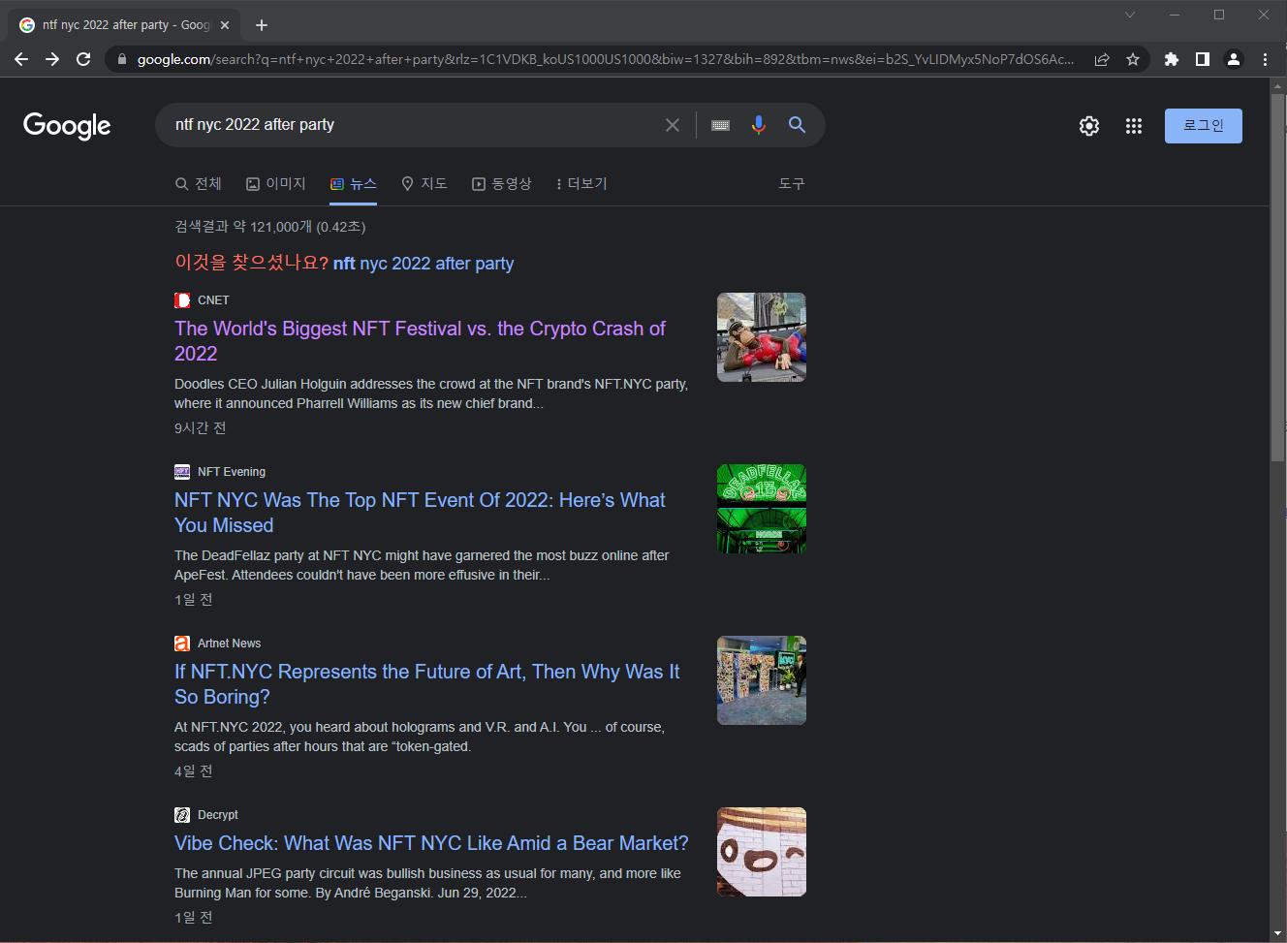The height and width of the screenshot is (943, 1287).
Task: Expand the 더보기 more menu
Action: pos(581,183)
